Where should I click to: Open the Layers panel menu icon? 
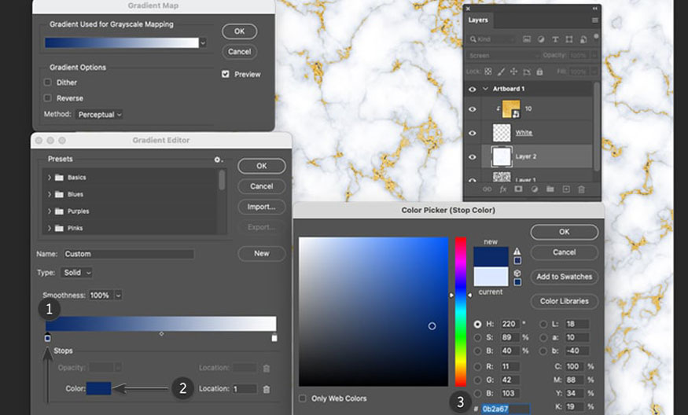595,20
